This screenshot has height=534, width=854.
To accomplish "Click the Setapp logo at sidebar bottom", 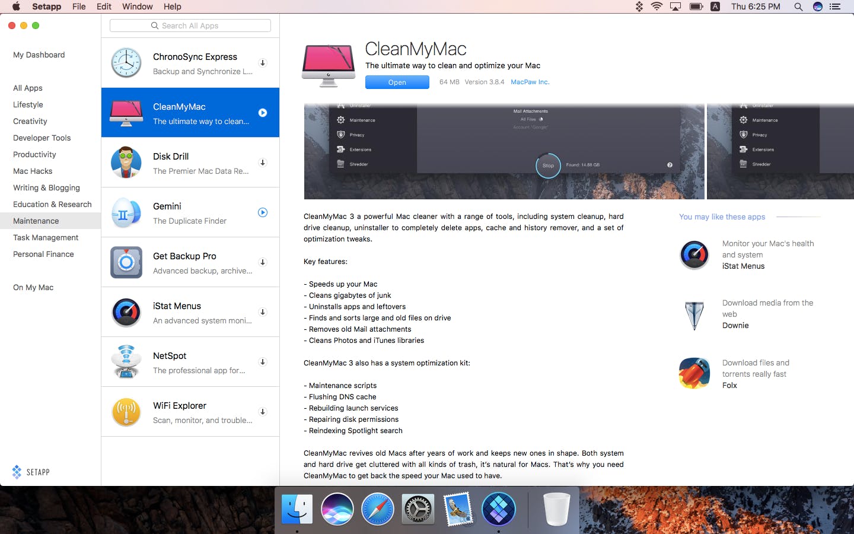I will click(31, 472).
